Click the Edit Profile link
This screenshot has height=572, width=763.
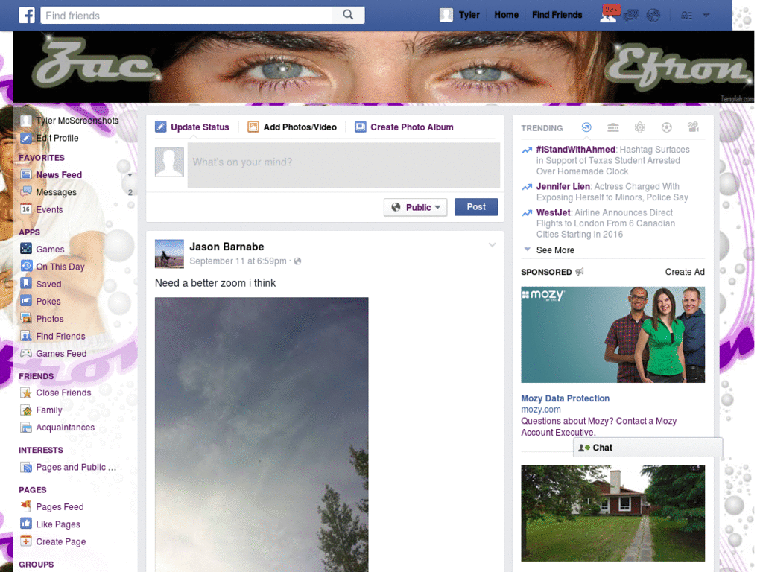(x=57, y=138)
